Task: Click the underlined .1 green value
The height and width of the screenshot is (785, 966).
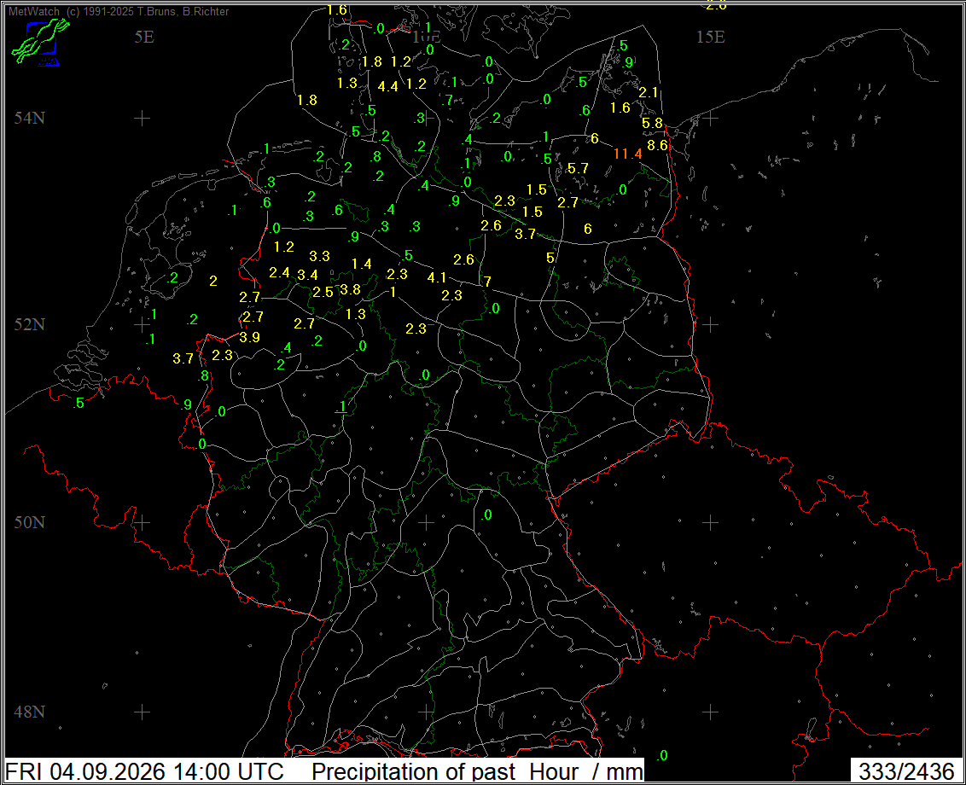Action: click(341, 406)
